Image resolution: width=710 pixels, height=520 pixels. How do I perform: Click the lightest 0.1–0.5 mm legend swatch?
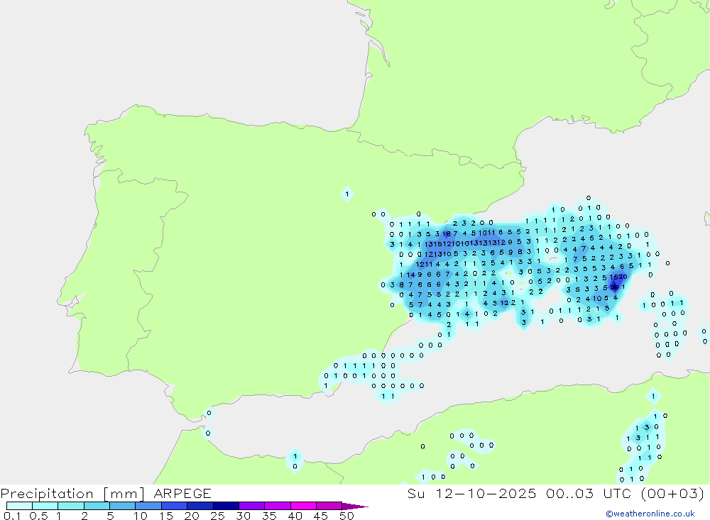(19, 506)
